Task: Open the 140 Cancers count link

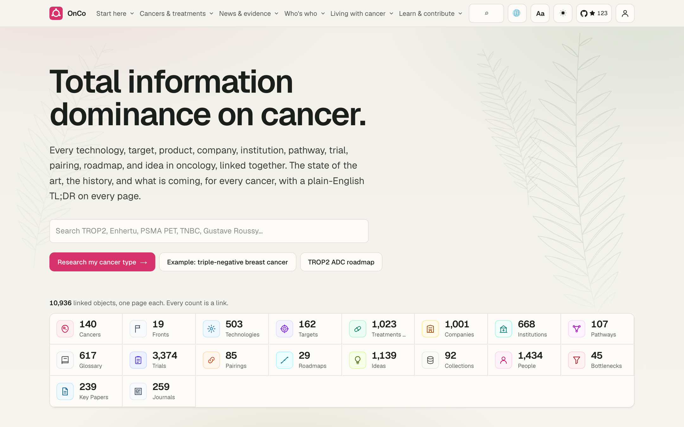Action: pos(86,329)
